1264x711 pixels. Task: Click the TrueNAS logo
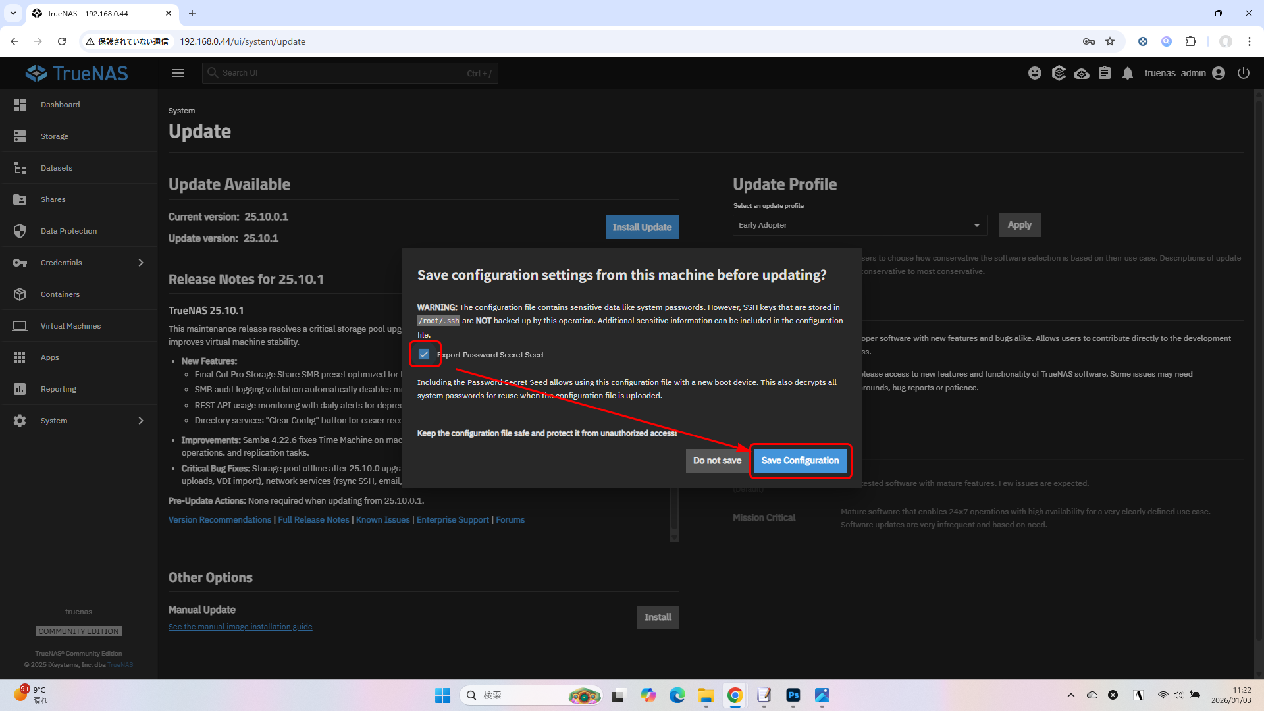coord(77,73)
